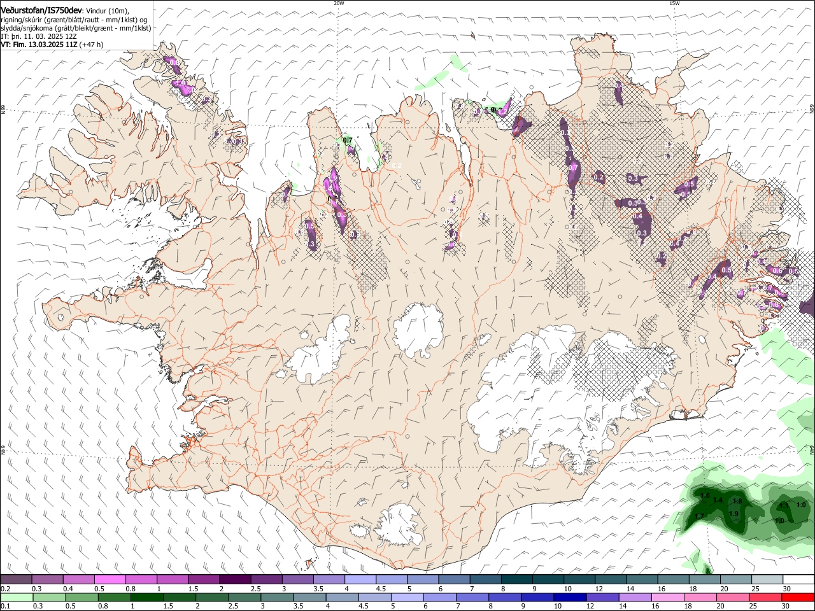Select the darkest purple 2 snow scale swatch
The height and width of the screenshot is (611, 815).
(234, 580)
